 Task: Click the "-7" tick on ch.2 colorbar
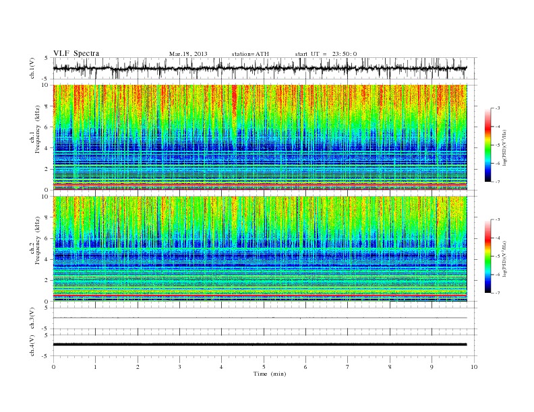point(498,293)
